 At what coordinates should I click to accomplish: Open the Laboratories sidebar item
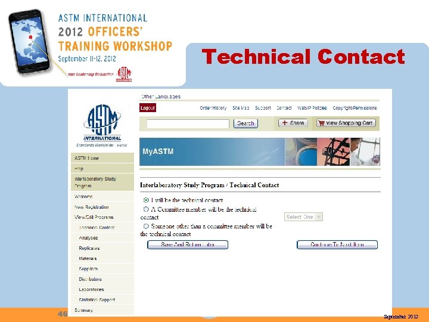[x=102, y=289]
